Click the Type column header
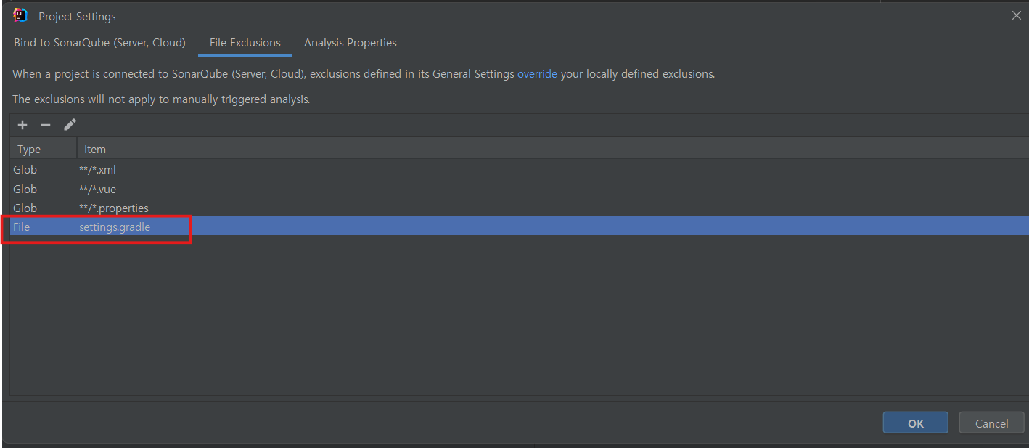 [44, 149]
